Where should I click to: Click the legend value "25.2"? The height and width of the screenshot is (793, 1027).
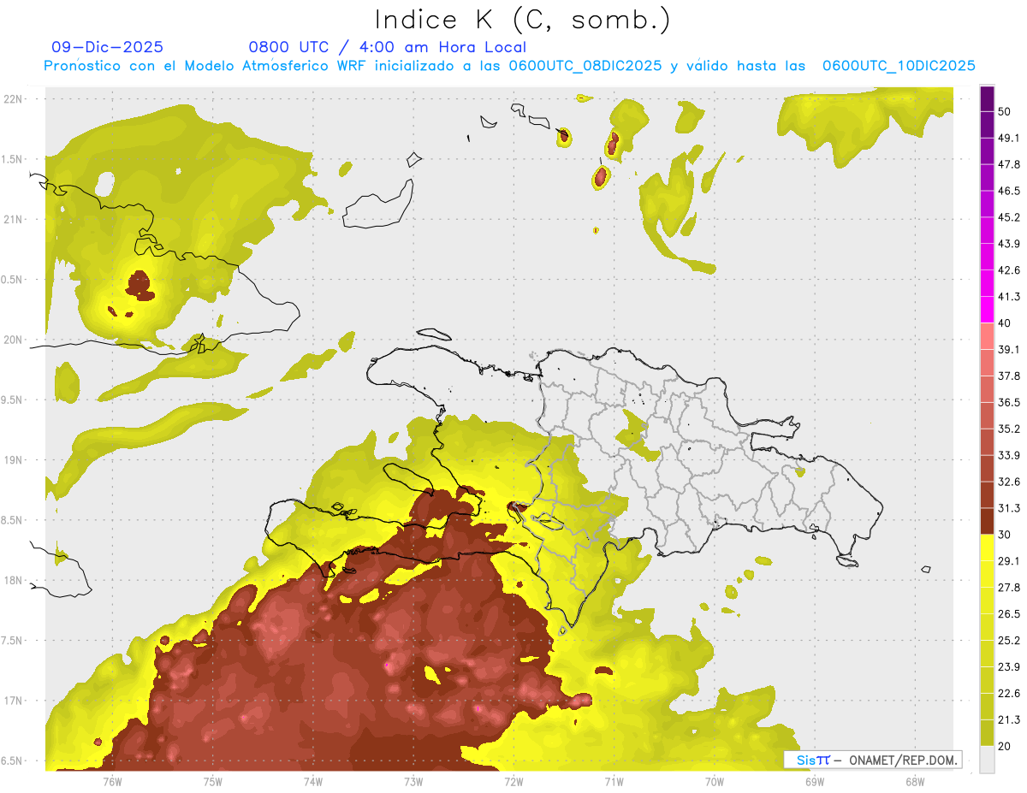point(1009,641)
